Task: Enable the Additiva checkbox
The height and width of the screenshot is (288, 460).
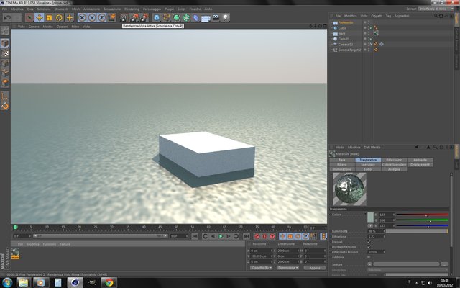Action: click(369, 257)
